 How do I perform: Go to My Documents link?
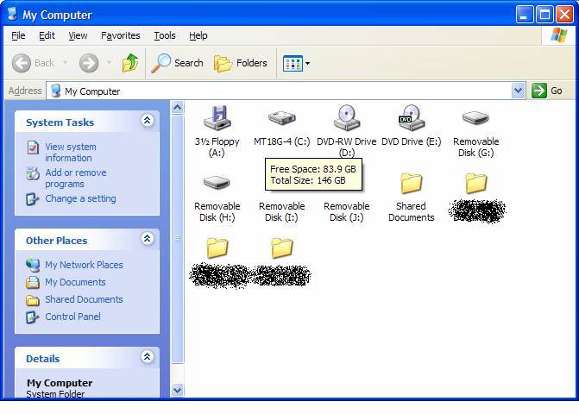pos(75,282)
